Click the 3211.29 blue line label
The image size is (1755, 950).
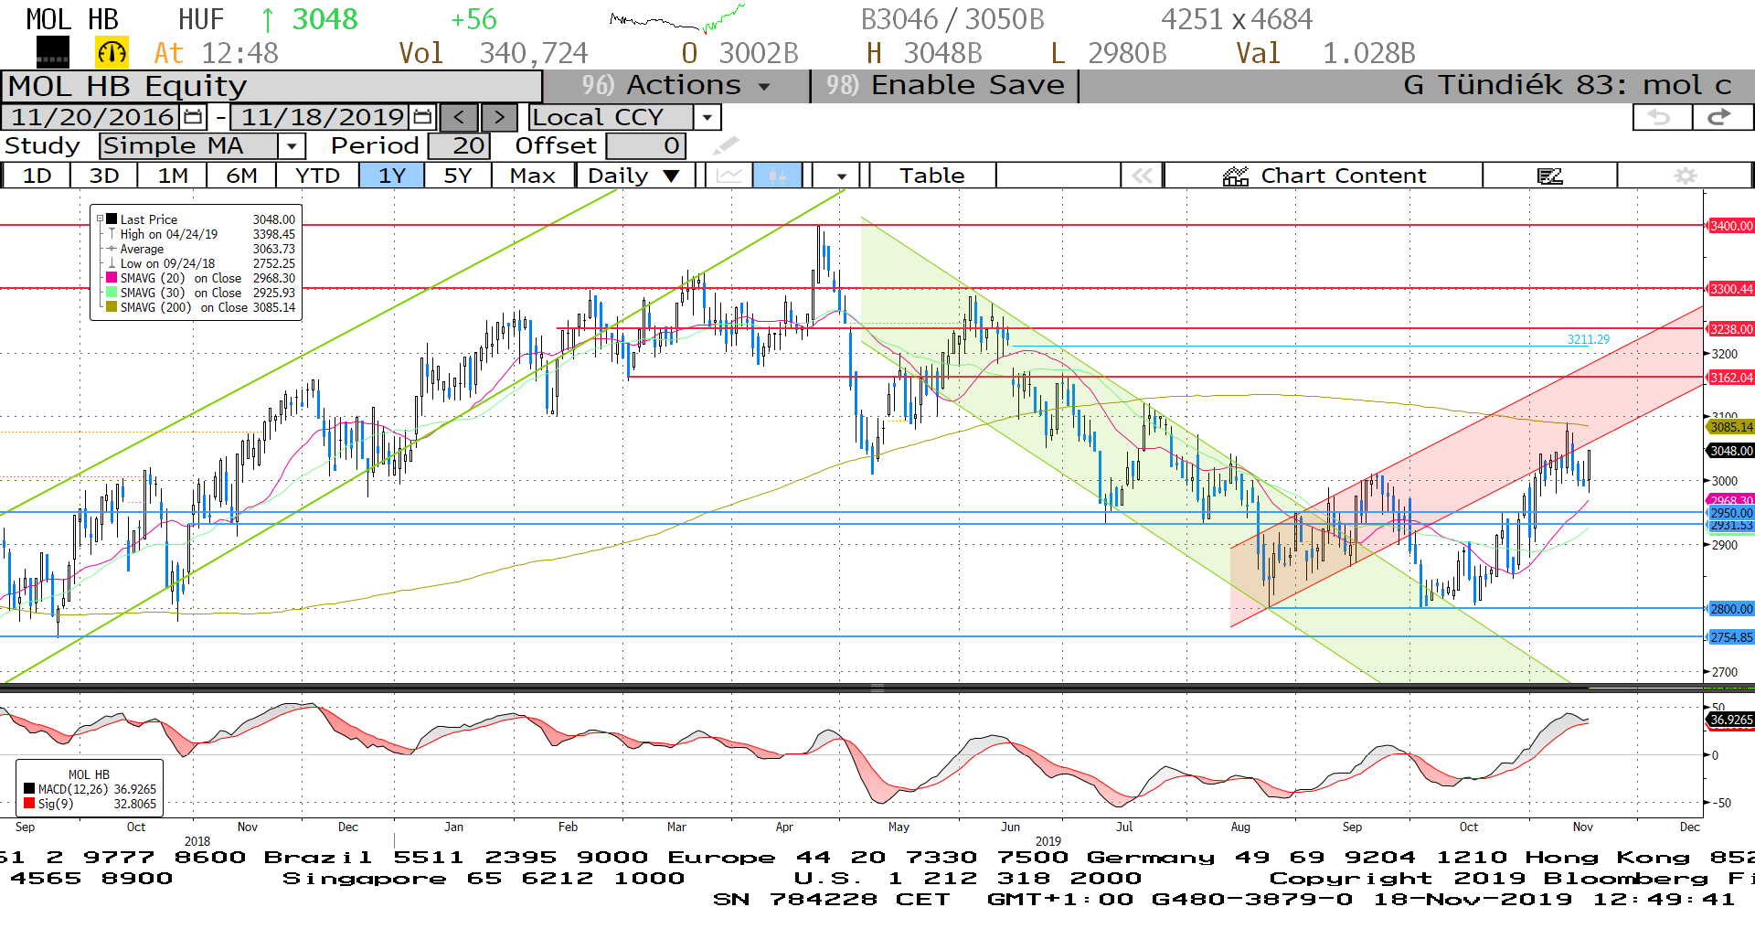(1589, 339)
